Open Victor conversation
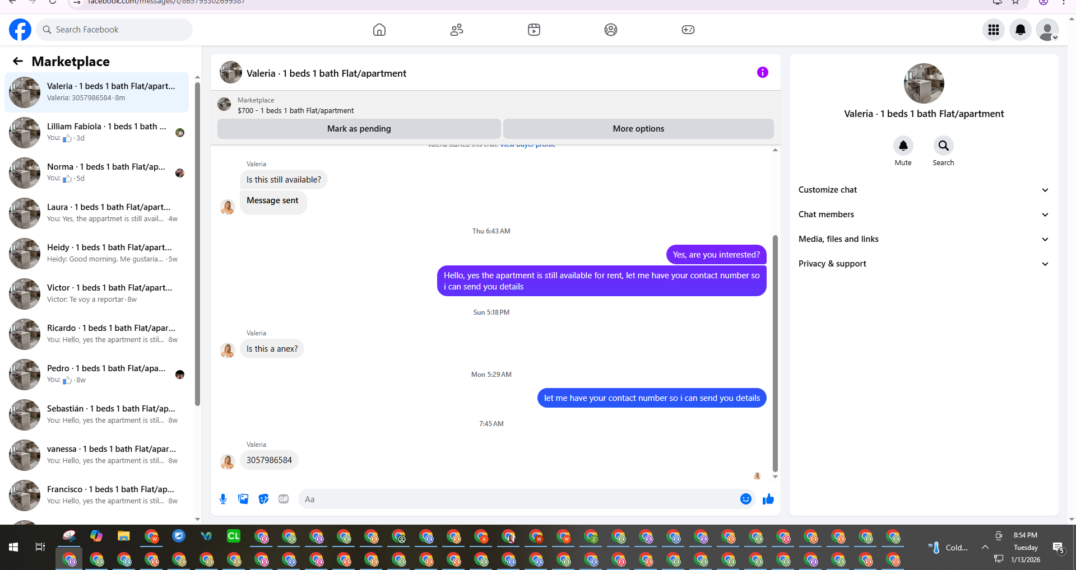 coord(97,294)
